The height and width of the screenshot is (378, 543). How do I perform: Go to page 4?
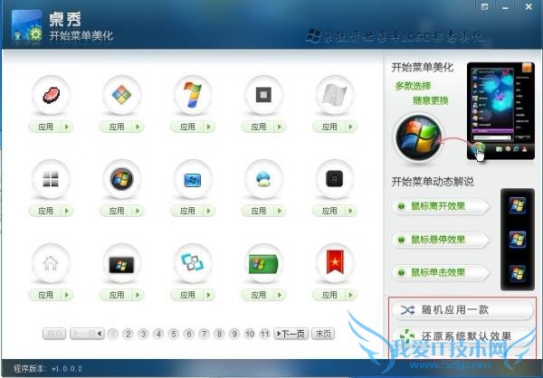158,334
